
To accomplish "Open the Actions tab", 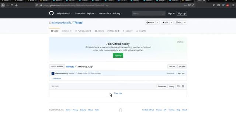I will click(99, 31).
